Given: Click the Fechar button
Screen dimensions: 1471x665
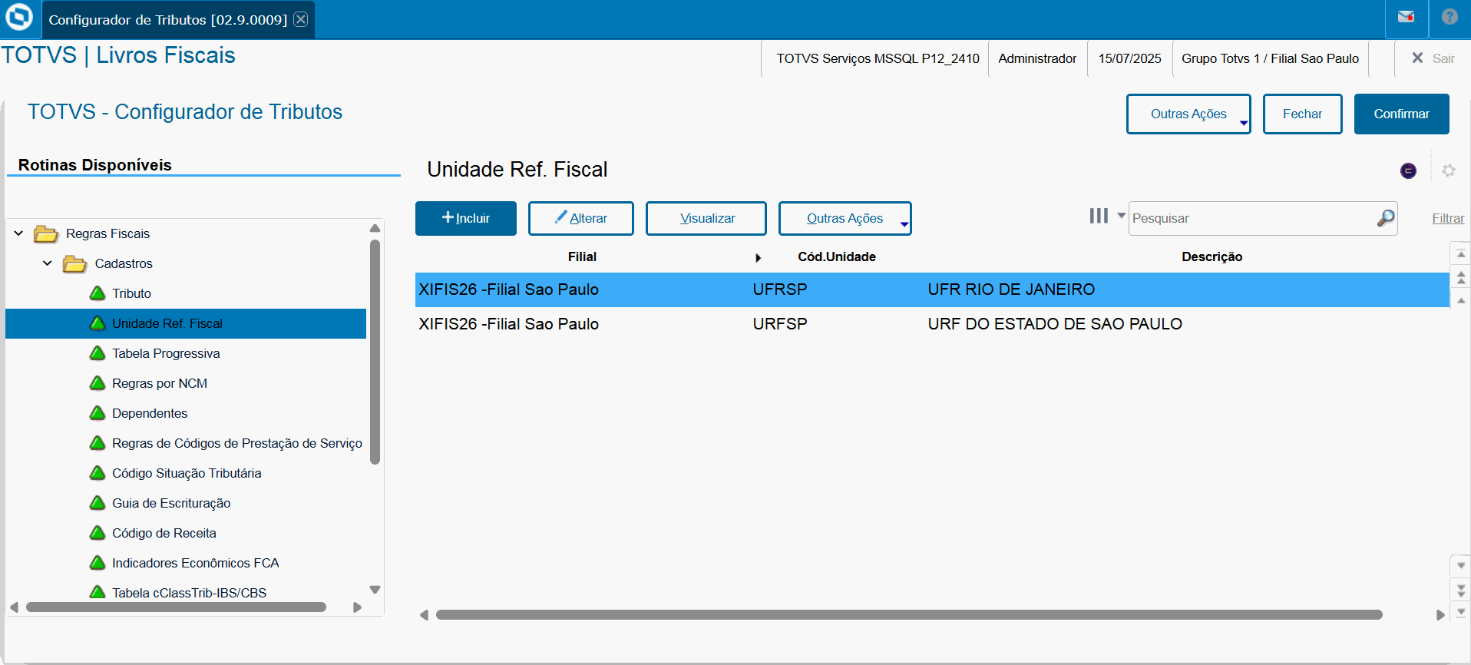Looking at the screenshot, I should pos(1302,114).
